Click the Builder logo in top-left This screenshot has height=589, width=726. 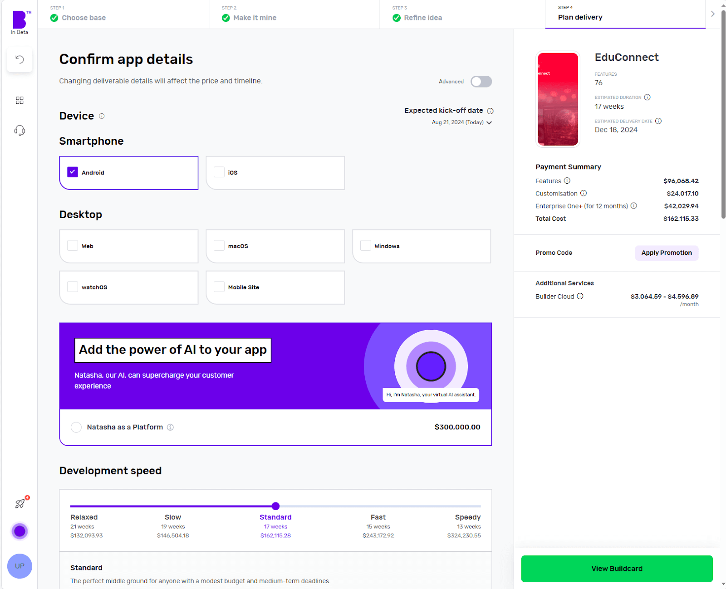click(x=20, y=20)
